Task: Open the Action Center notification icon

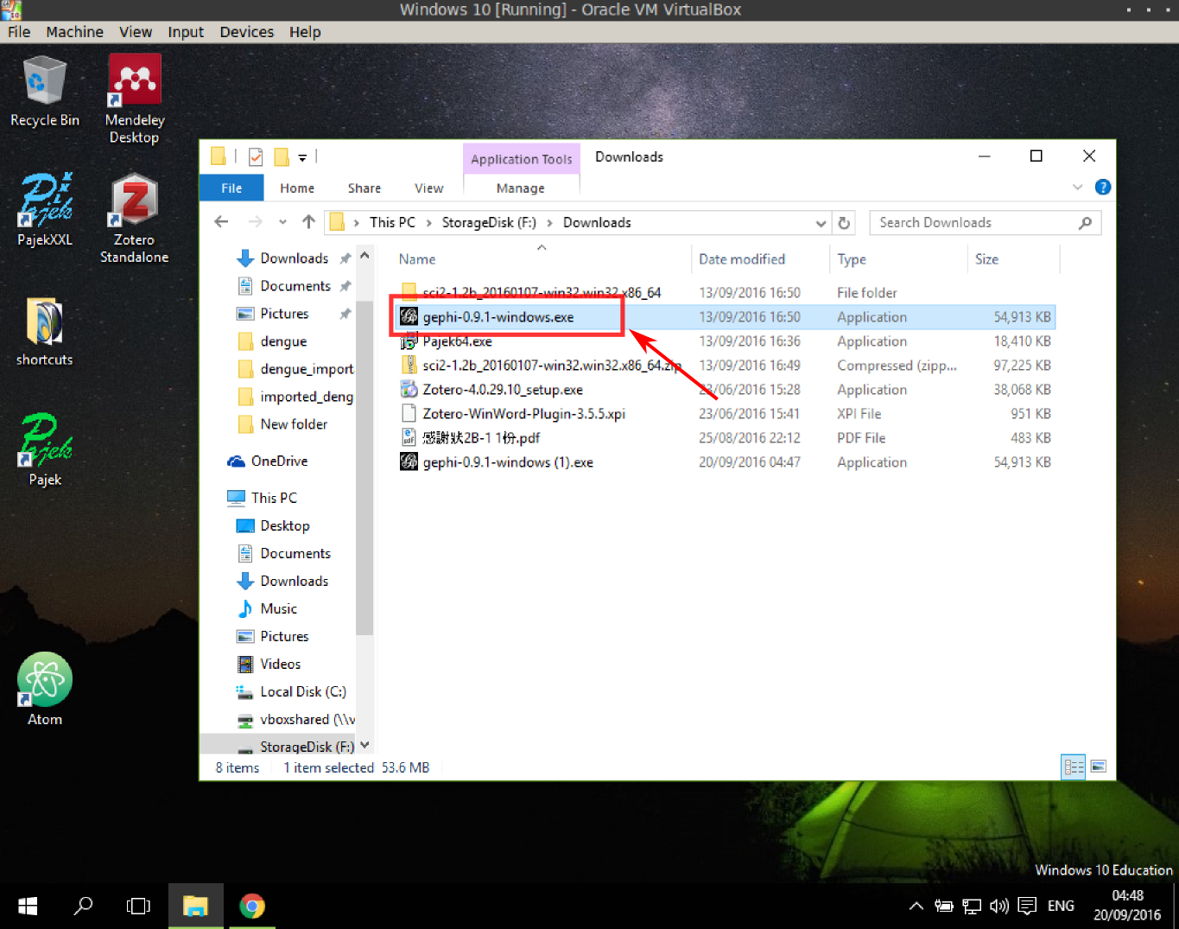Action: click(x=1027, y=906)
